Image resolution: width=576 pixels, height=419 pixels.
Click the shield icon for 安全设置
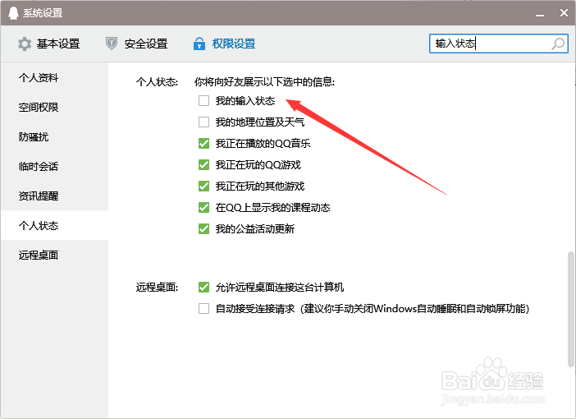[x=112, y=44]
